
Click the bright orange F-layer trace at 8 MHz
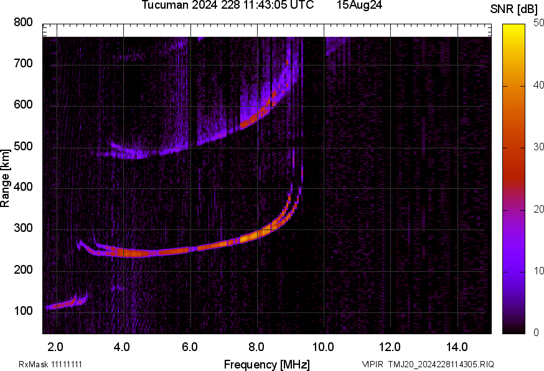click(x=249, y=237)
